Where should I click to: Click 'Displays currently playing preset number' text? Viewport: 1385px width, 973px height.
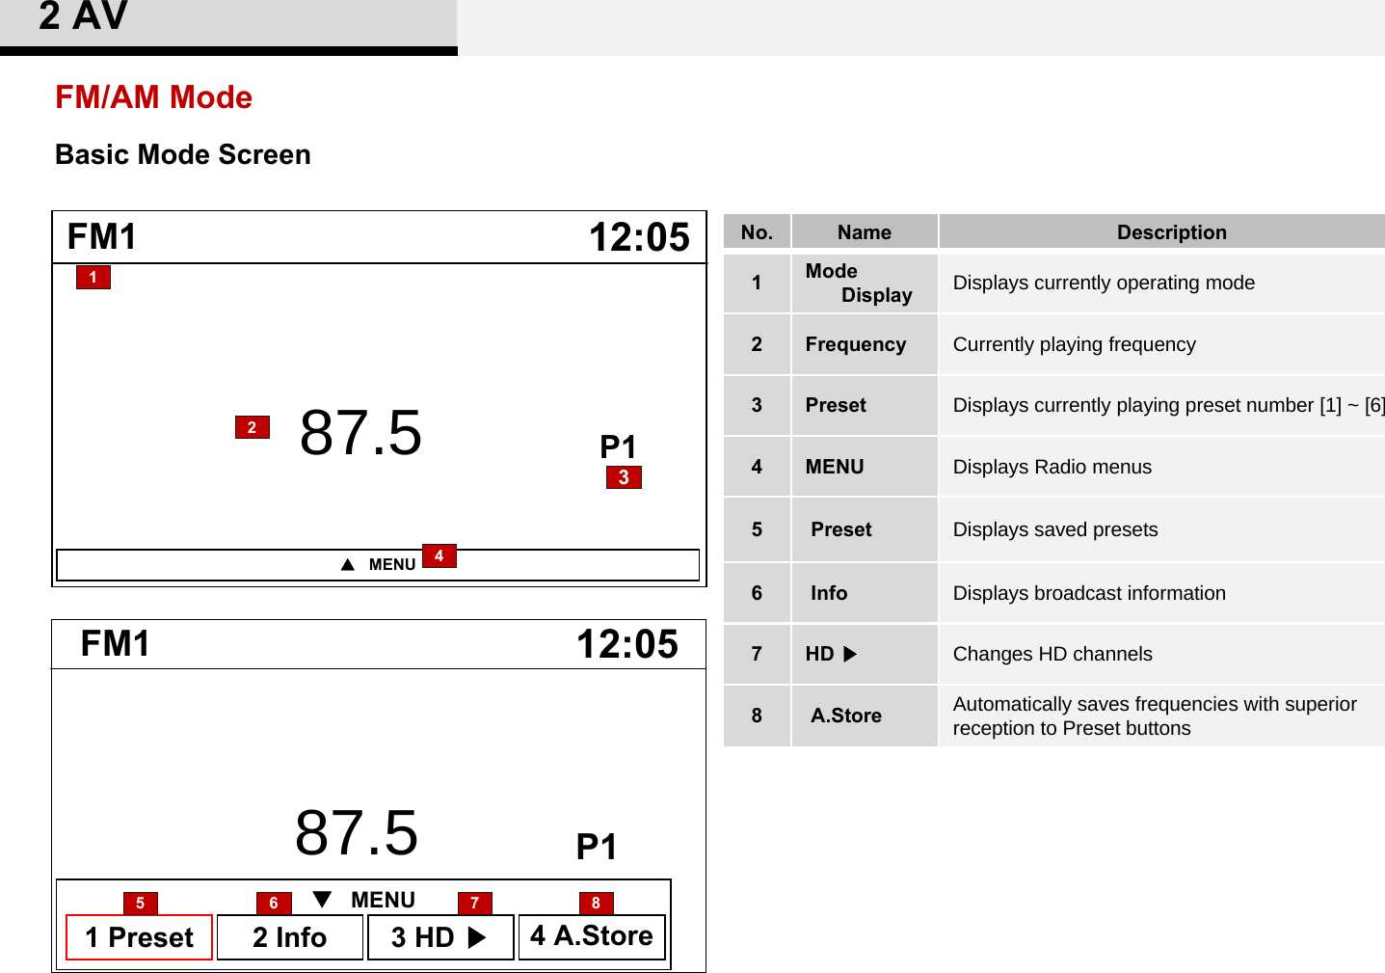pyautogui.click(x=1168, y=405)
